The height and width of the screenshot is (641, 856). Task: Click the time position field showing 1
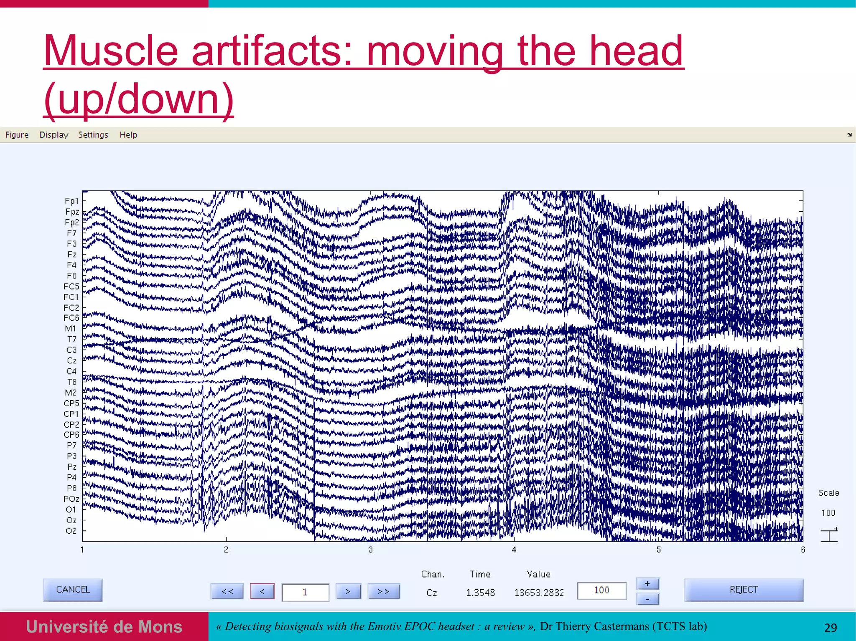[x=305, y=592]
